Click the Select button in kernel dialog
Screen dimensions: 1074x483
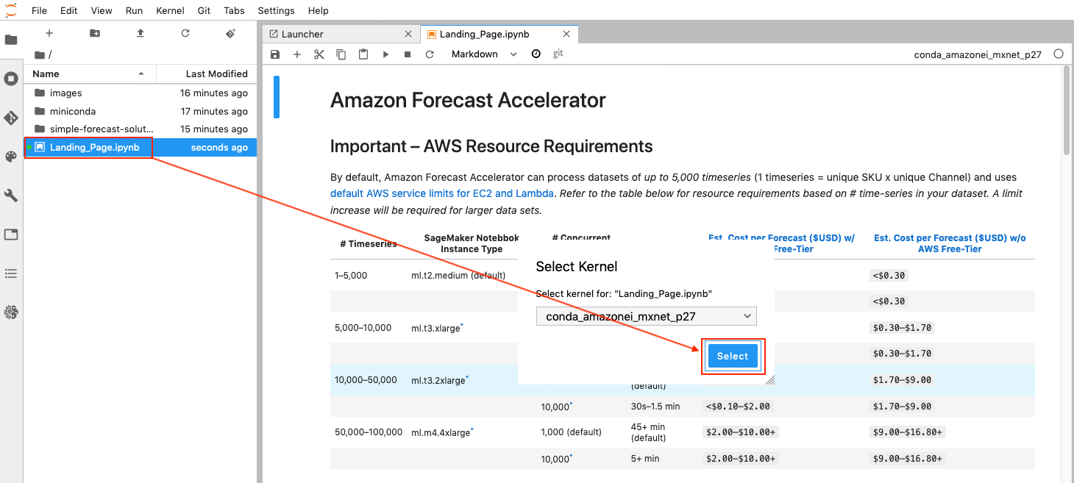tap(733, 356)
